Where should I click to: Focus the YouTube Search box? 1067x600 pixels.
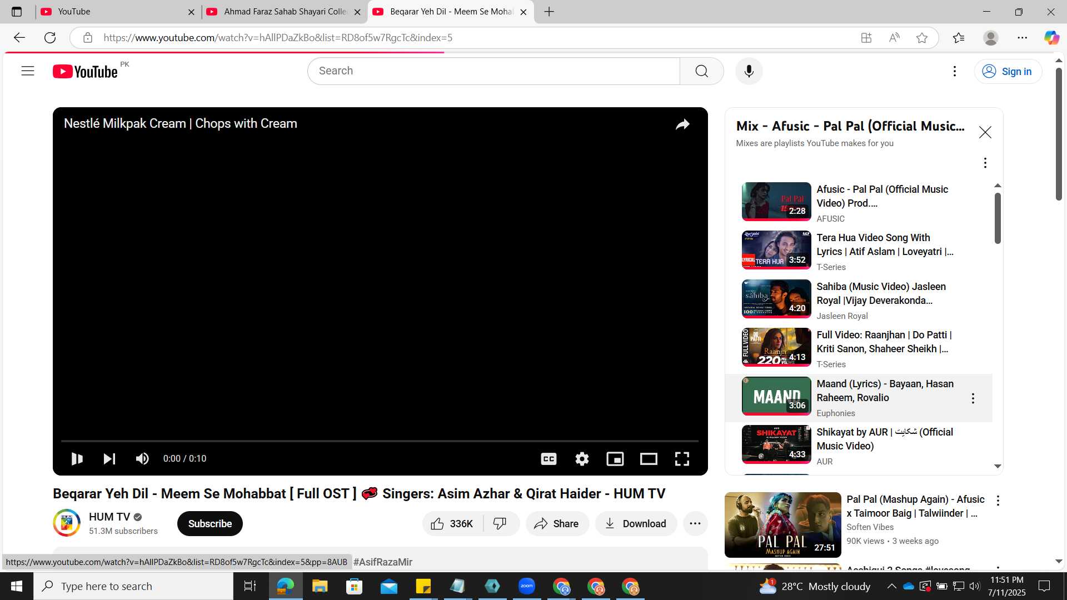493,71
